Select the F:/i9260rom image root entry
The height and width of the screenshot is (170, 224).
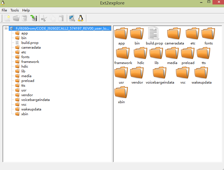[60, 29]
